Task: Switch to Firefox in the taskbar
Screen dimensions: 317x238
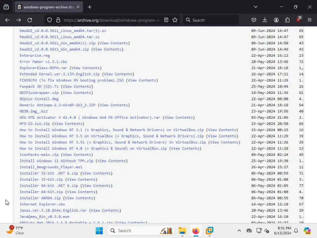Action: (x=196, y=231)
